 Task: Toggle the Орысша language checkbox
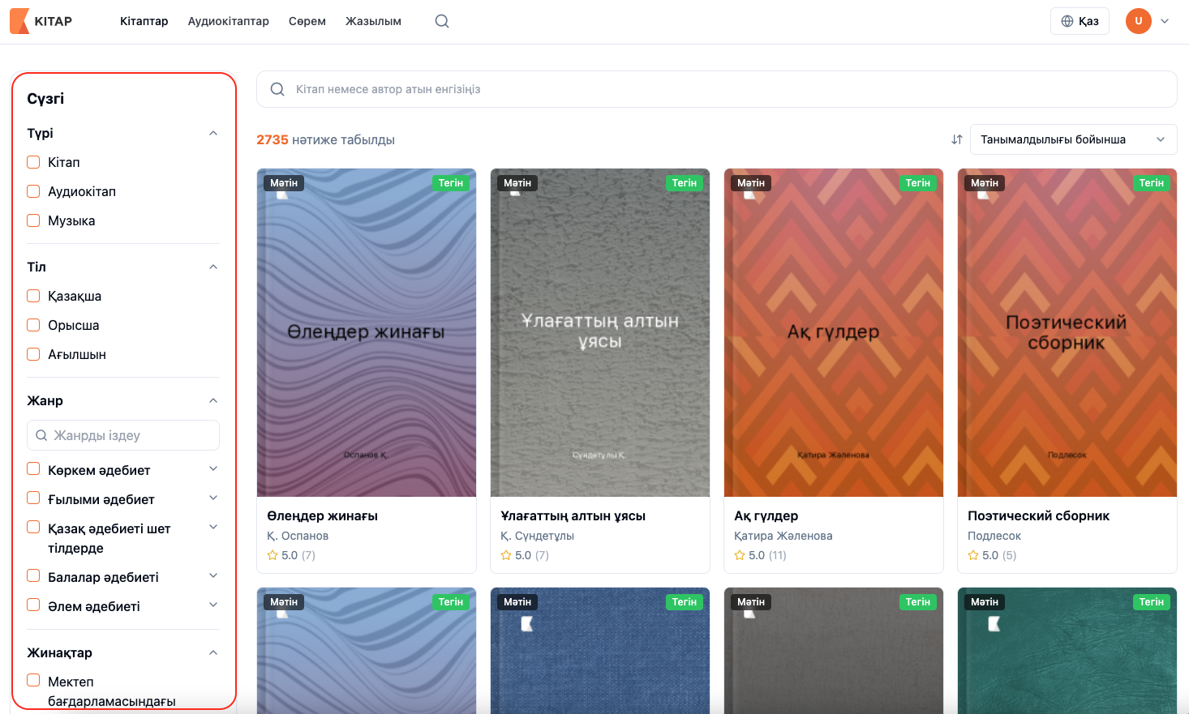click(x=33, y=325)
